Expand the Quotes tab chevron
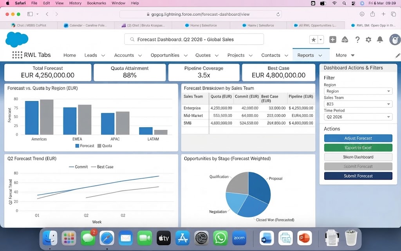 click(x=217, y=55)
